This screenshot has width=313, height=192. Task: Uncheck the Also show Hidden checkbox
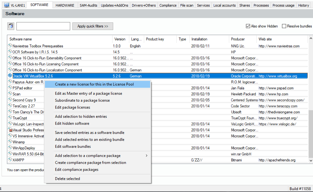coord(248,26)
